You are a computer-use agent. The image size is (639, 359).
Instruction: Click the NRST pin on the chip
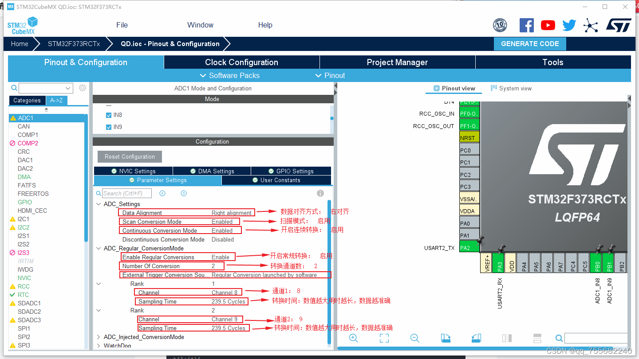(469, 138)
